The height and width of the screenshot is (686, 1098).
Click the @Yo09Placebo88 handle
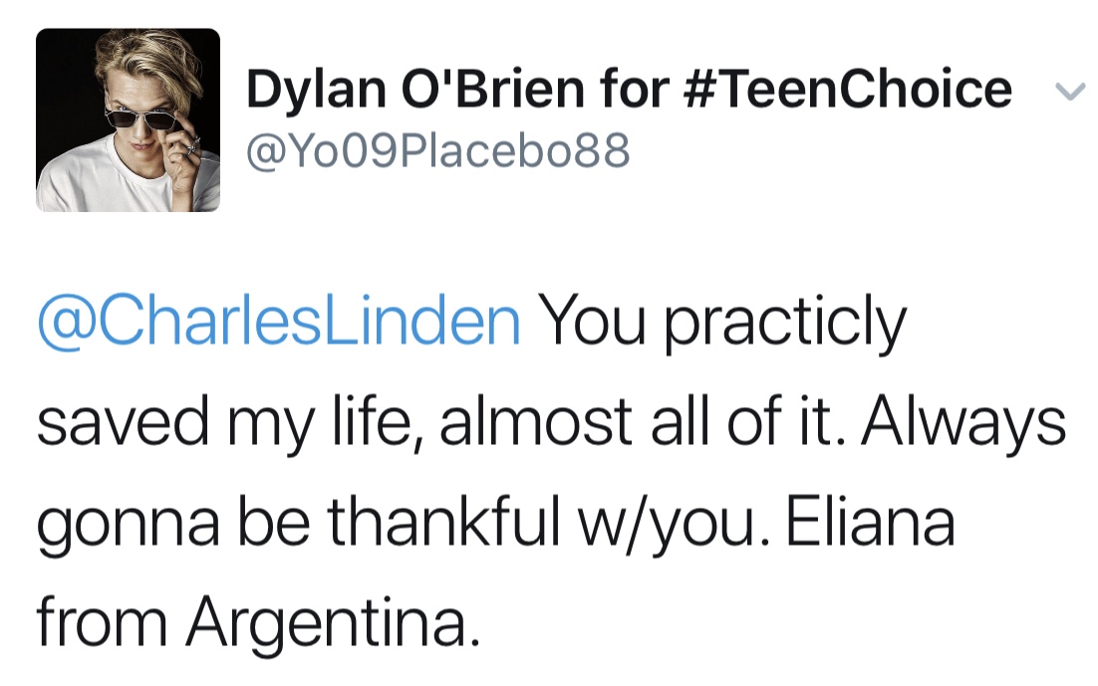(x=438, y=150)
